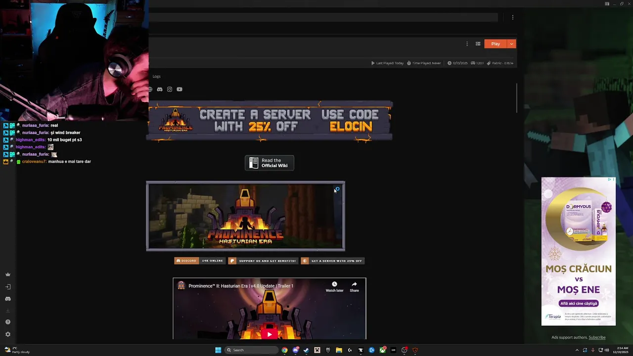
Task: Click the Subscribe link under the ad
Action: (x=597, y=338)
